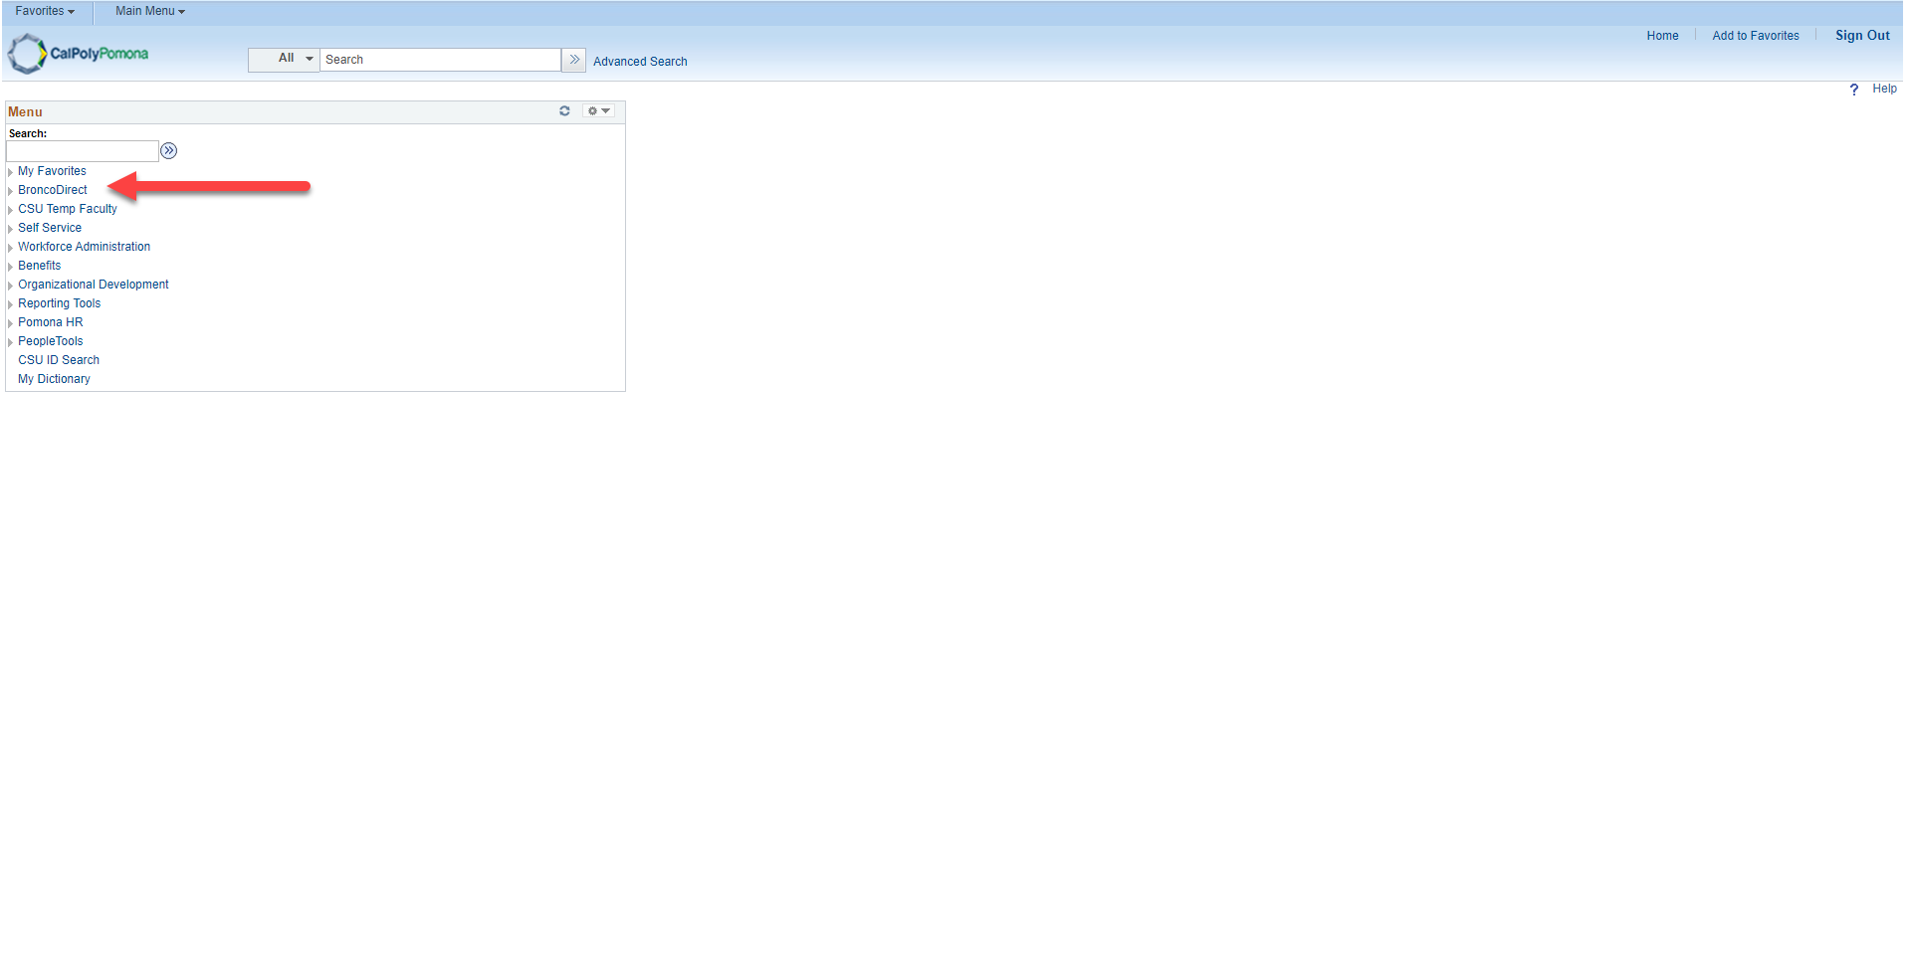1911x964 pixels.
Task: Expand the BroncoDirect menu section
Action: 52,189
